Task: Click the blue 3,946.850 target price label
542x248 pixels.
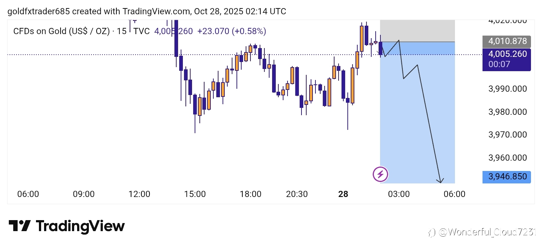Action: point(507,177)
